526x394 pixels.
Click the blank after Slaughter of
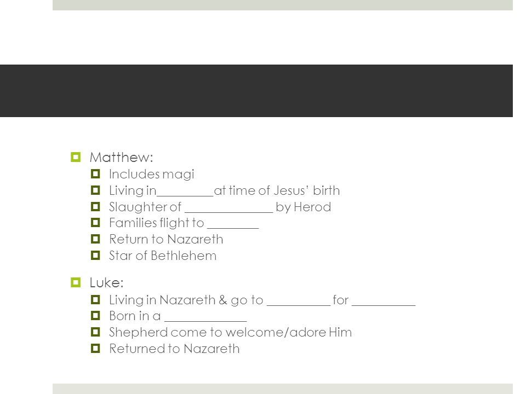pos(229,211)
